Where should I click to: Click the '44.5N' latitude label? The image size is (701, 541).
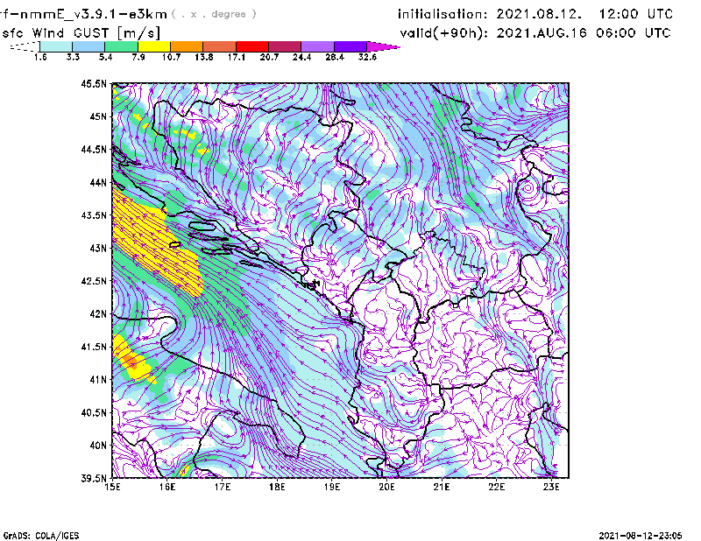point(94,150)
